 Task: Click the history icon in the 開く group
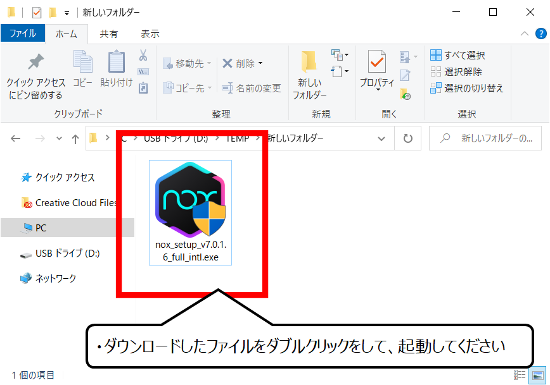tap(405, 94)
